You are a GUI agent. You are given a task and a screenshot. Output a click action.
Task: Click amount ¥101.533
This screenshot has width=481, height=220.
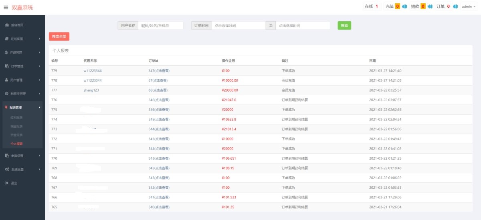(228, 197)
